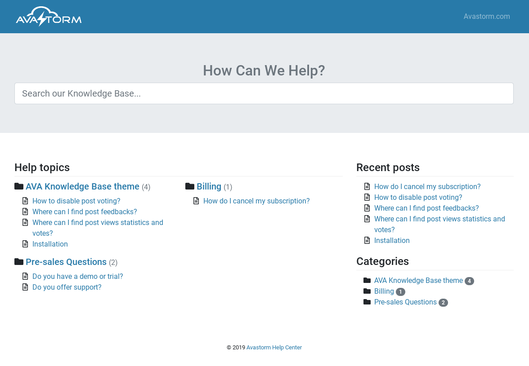Click folder icon beside Billing in Categories
Screen dimensions: 529x366
click(x=367, y=291)
